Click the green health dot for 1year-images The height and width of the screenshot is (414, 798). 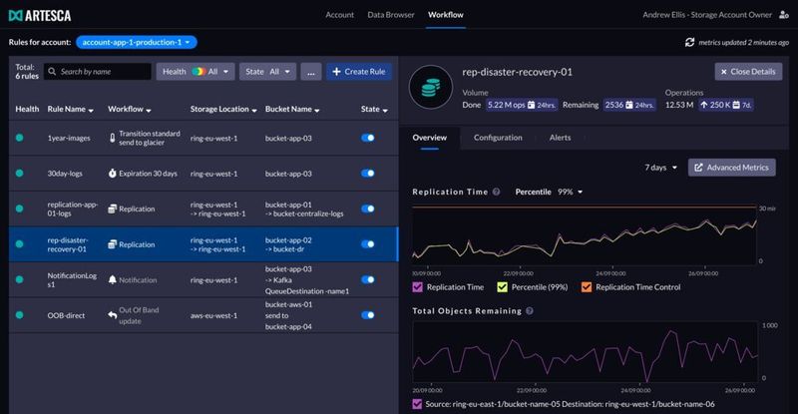pos(19,139)
